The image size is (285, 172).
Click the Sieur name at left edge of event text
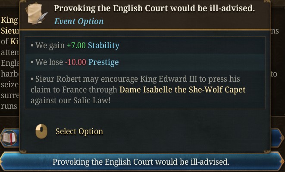coord(10,31)
